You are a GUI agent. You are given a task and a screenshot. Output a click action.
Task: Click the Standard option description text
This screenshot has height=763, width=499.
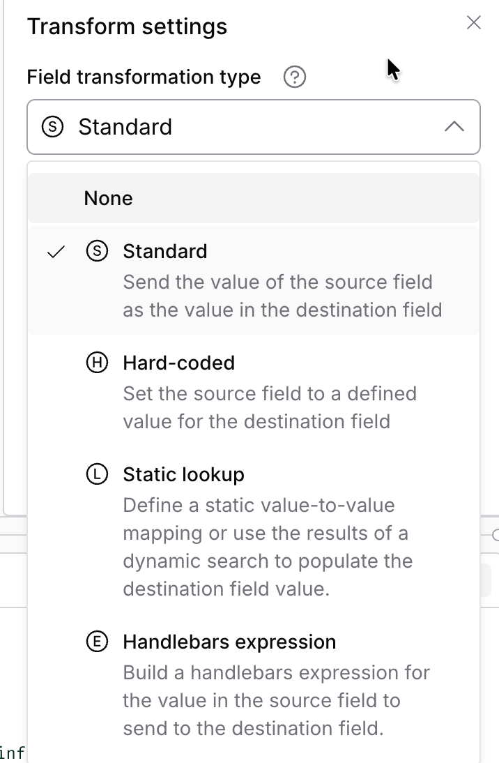click(x=282, y=296)
